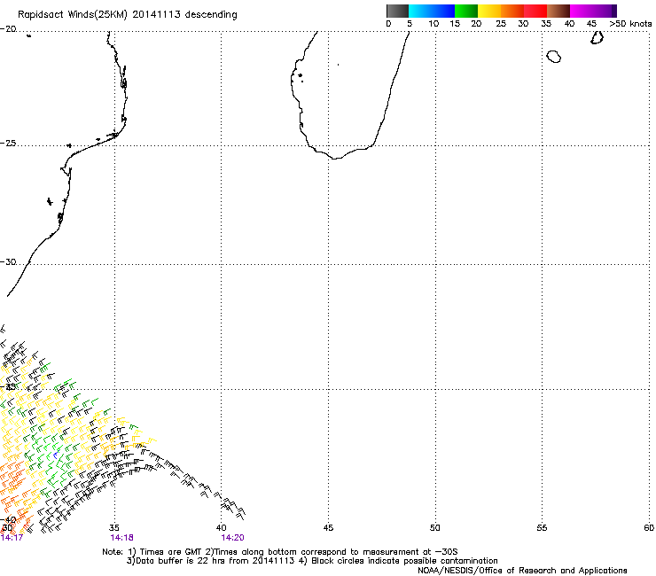Click the brown 35-40 knots color band
This screenshot has width=656, height=576.
tap(558, 11)
